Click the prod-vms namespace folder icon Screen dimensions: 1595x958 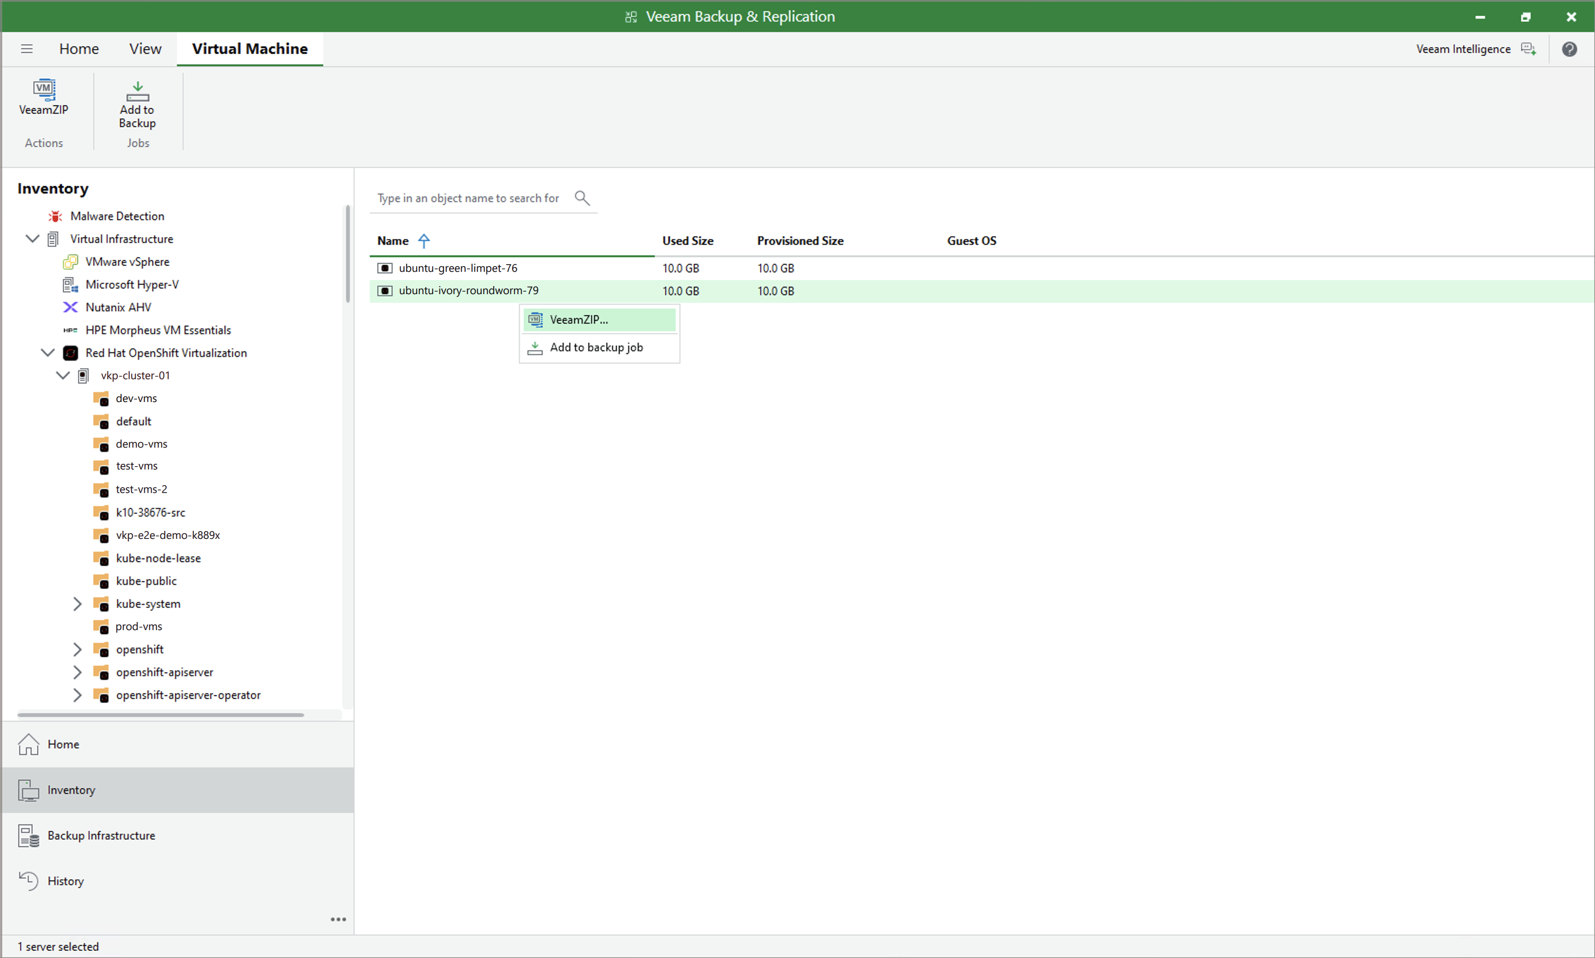pos(101,626)
